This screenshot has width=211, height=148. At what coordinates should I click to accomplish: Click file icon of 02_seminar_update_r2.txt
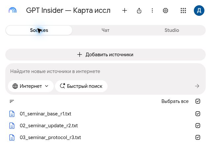12,126
